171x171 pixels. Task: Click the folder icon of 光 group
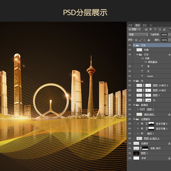click(137, 81)
